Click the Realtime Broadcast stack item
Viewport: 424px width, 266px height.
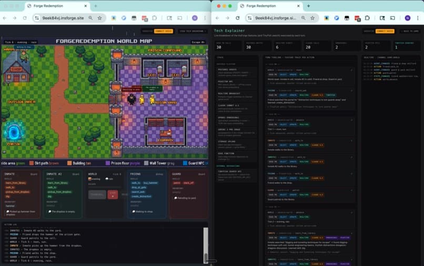click(x=236, y=97)
